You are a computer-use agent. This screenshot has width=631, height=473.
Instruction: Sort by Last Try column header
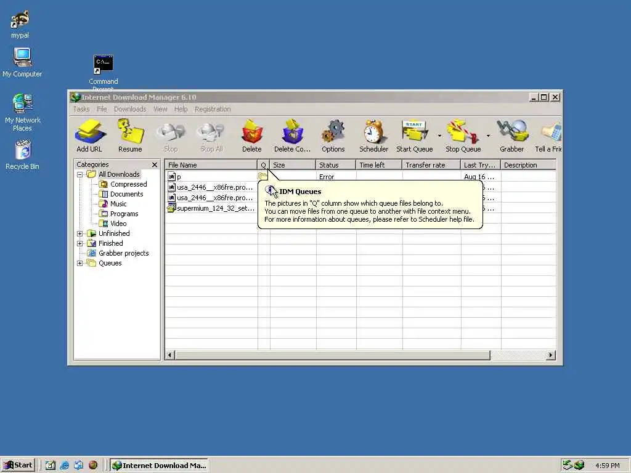(481, 165)
